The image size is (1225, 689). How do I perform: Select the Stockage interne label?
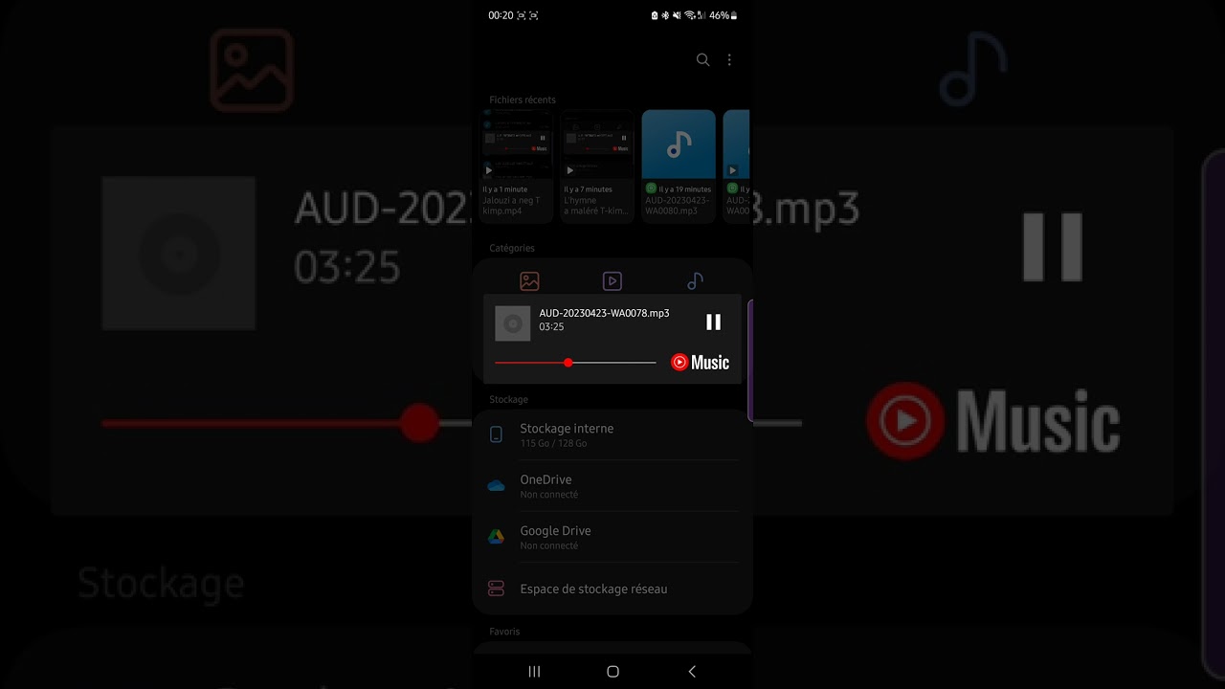coord(567,429)
